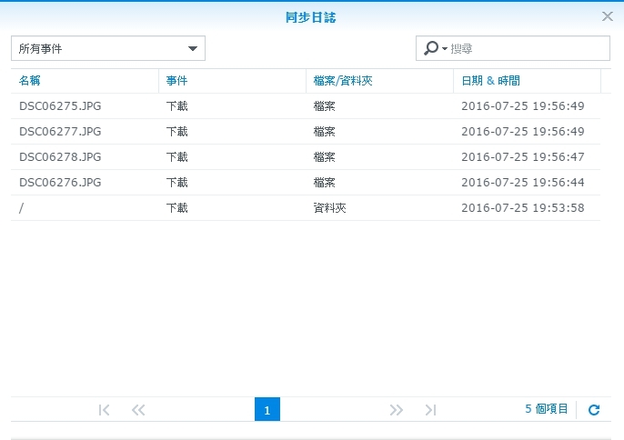This screenshot has width=624, height=440.
Task: Click the magnifier search icon
Action: (x=431, y=48)
